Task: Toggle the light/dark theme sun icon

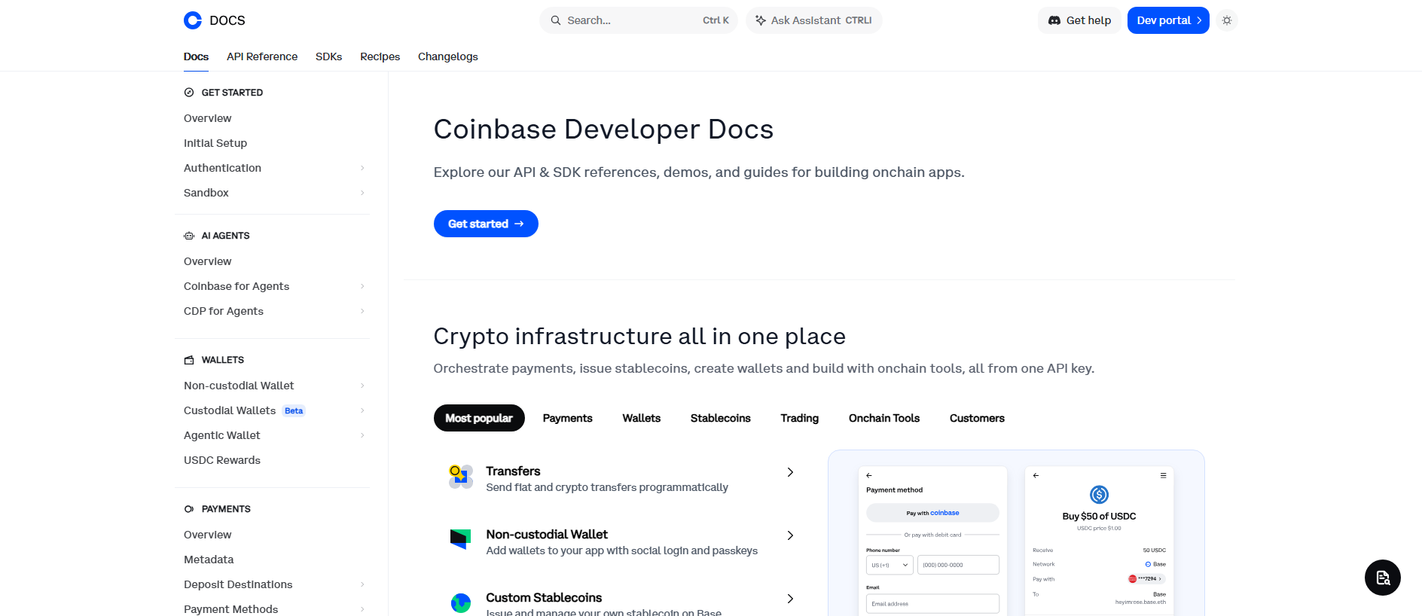Action: (1227, 20)
